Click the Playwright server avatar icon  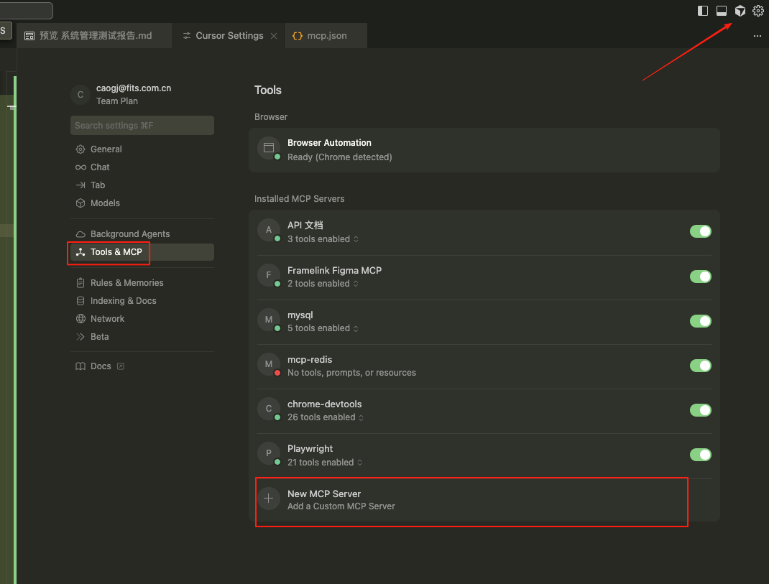[268, 453]
